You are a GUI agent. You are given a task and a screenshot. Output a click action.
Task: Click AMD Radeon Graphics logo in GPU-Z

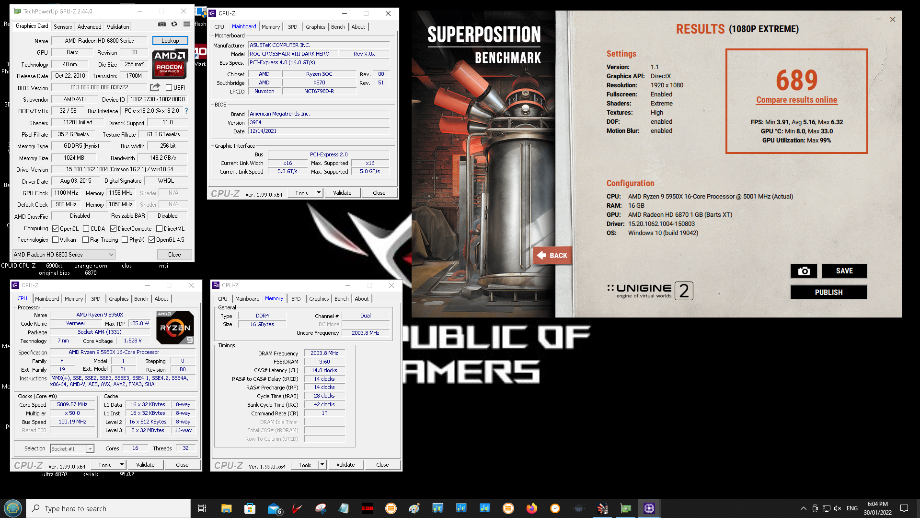click(x=170, y=64)
